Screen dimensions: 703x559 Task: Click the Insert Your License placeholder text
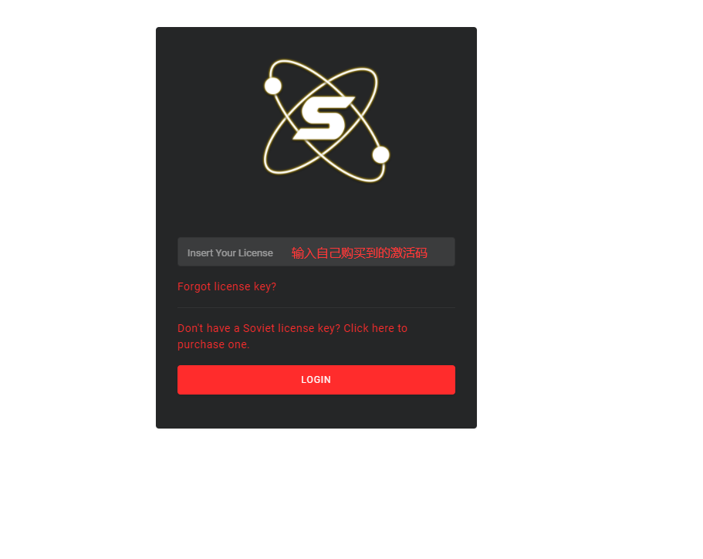coord(230,253)
